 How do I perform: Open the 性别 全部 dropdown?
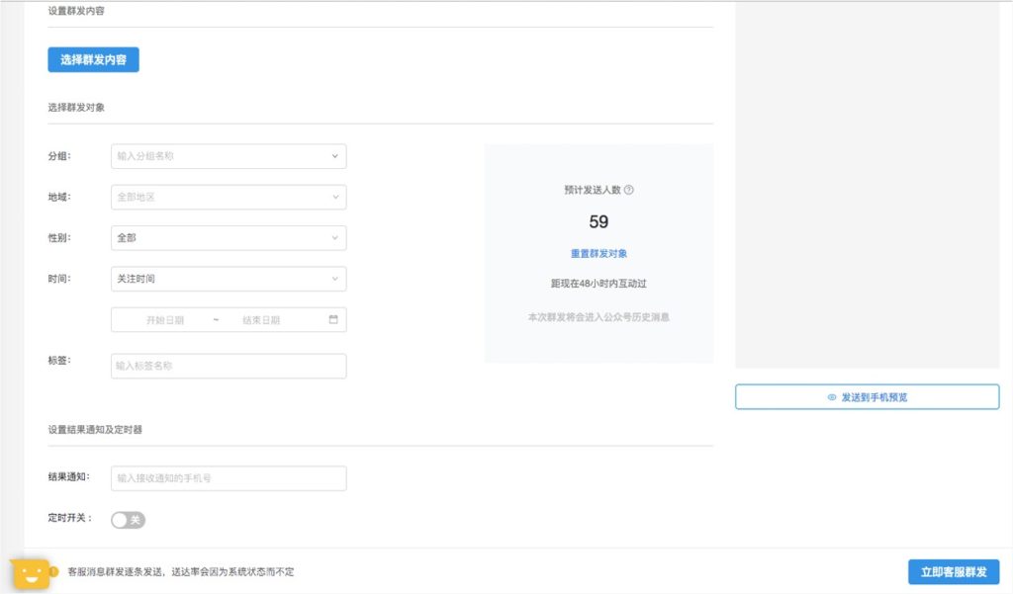(229, 237)
